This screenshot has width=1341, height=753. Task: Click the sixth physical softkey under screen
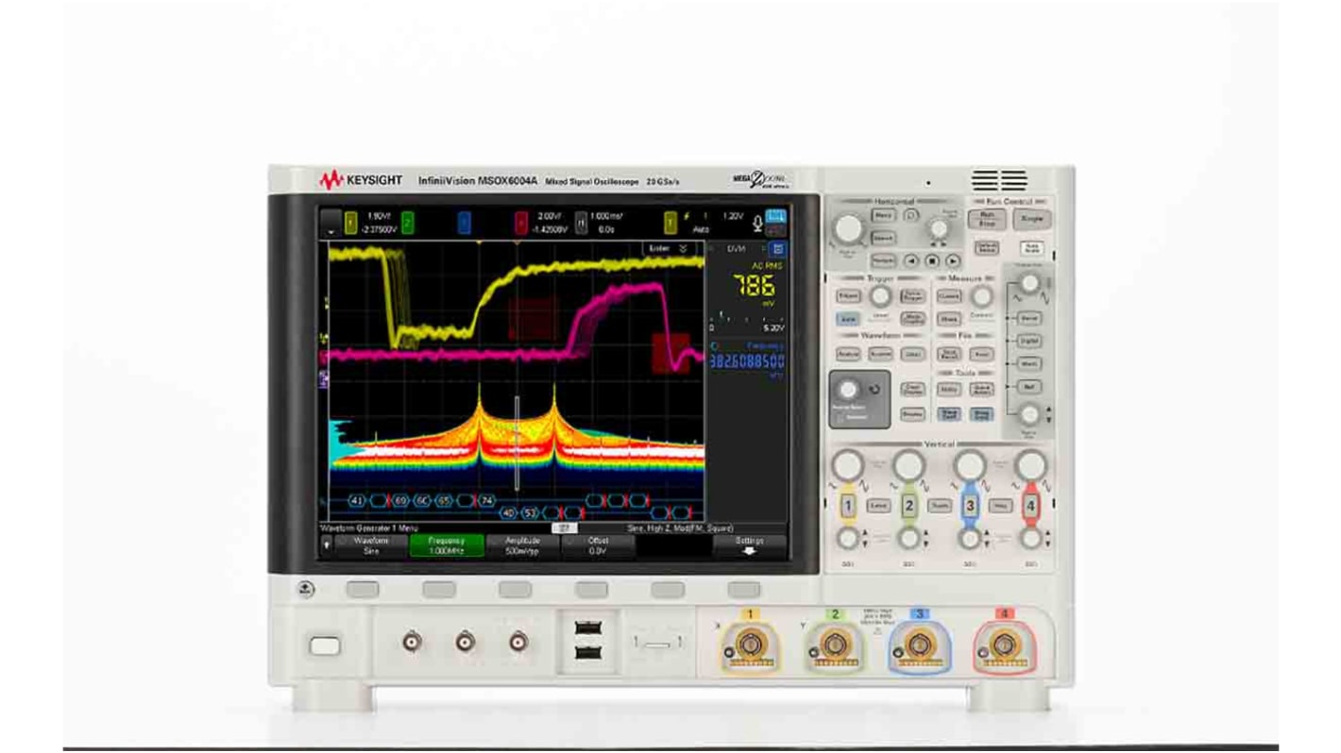[744, 589]
